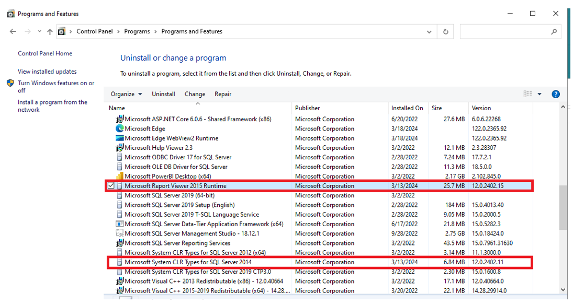574x305 pixels.
Task: Click Programs in the breadcrumb path
Action: pos(137,31)
